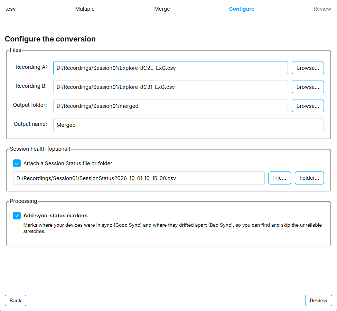Viewport: 337px width, 311px height.
Task: Click the Output folder path field
Action: pyautogui.click(x=171, y=106)
